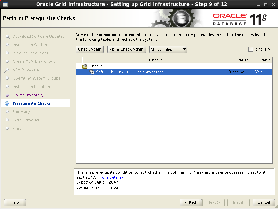The image size is (278, 209).
Task: Click the Product Languages step
Action: point(30,53)
